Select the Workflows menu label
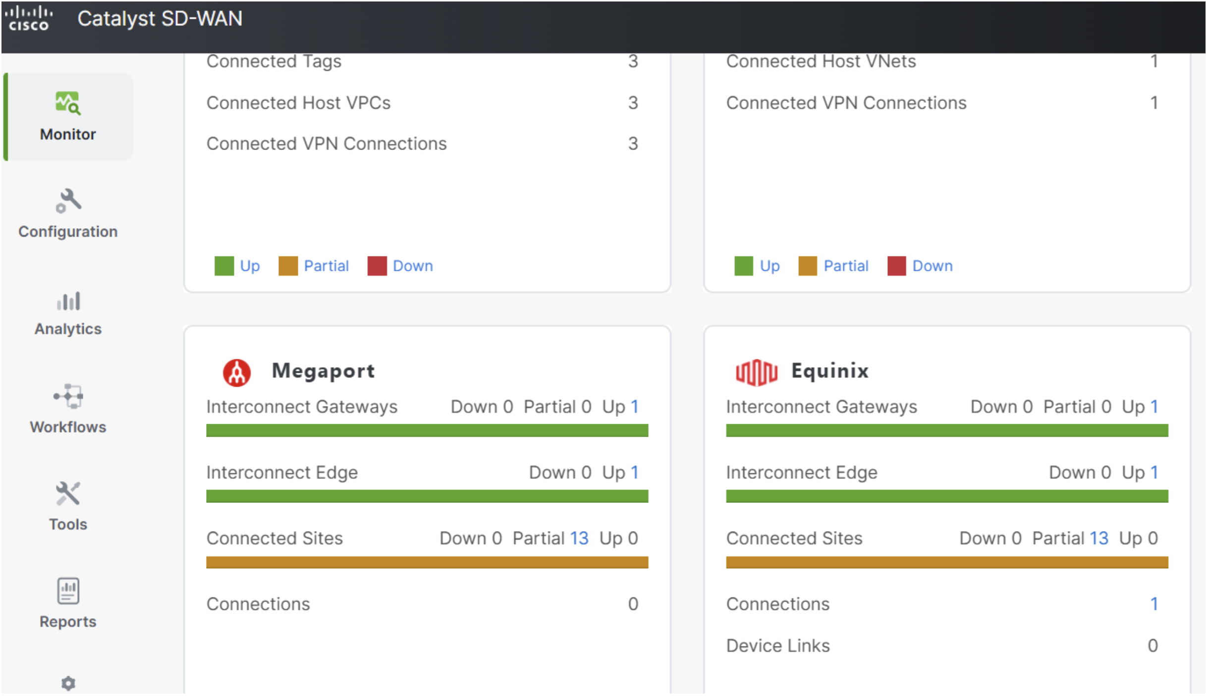Viewport: 1206px width, 696px height. pos(68,427)
